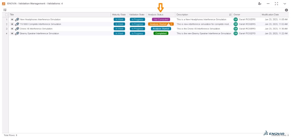The width and height of the screenshot is (291, 139).
Task: Click the information icon above the table
Action: (x=286, y=10)
